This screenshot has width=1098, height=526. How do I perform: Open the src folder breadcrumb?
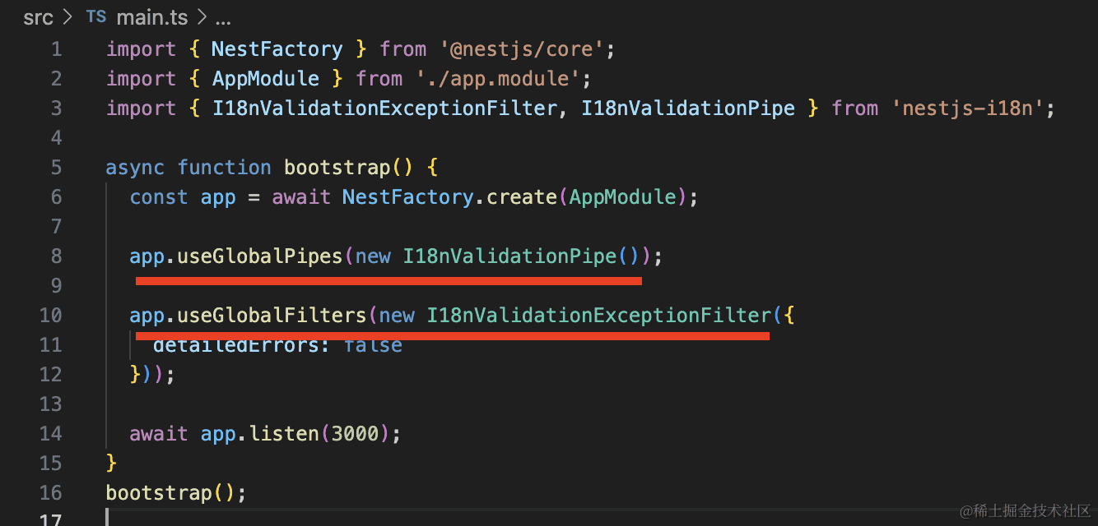(38, 17)
